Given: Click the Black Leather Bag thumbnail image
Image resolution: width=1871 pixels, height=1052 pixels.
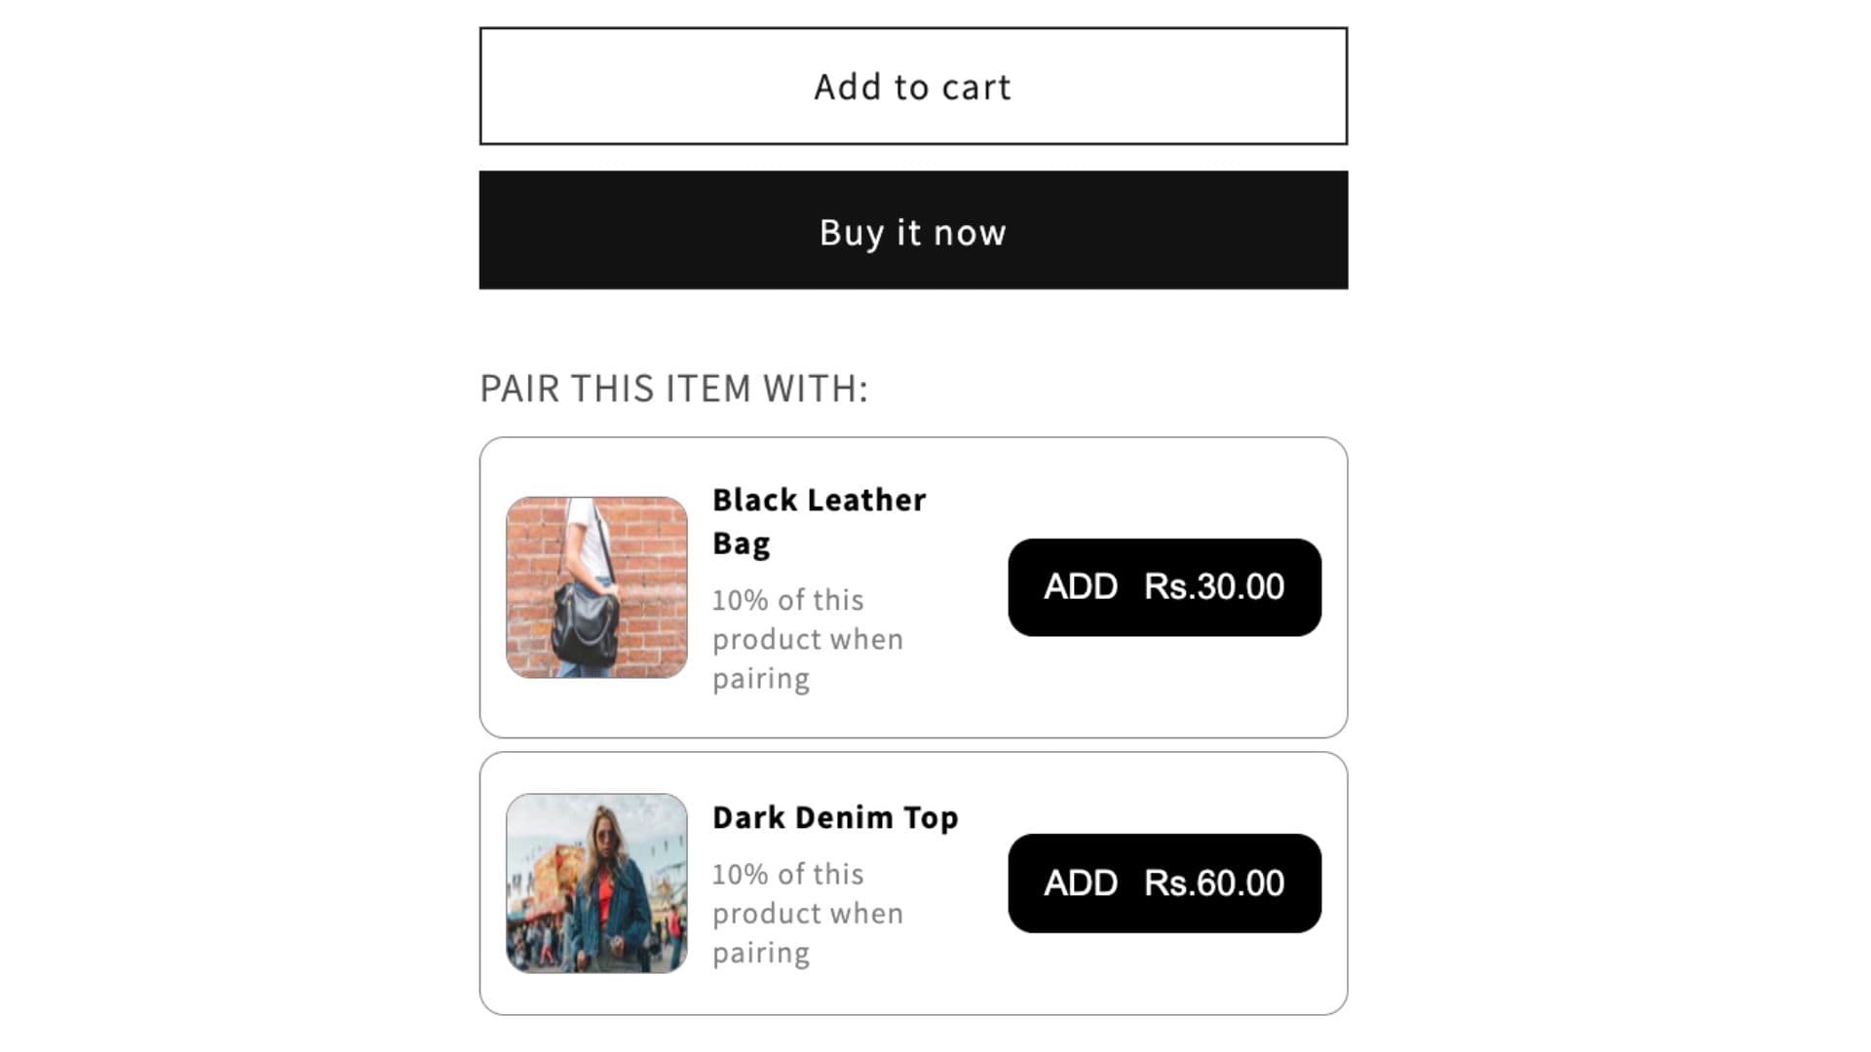Looking at the screenshot, I should tap(597, 587).
